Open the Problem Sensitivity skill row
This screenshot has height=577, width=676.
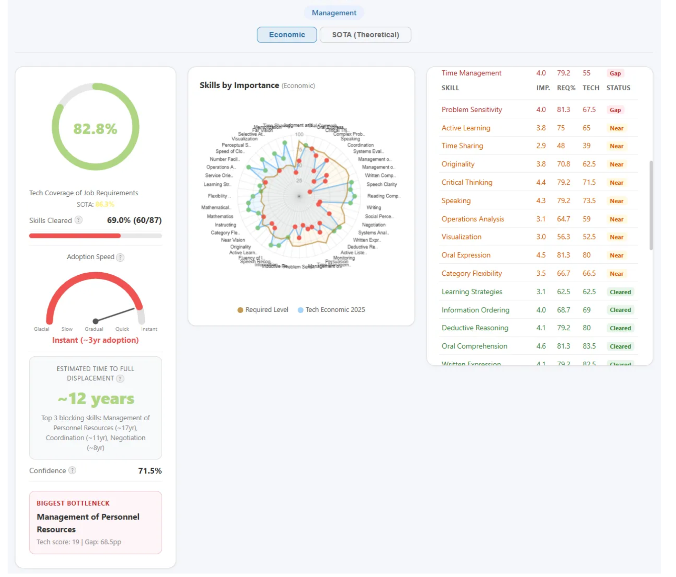538,110
